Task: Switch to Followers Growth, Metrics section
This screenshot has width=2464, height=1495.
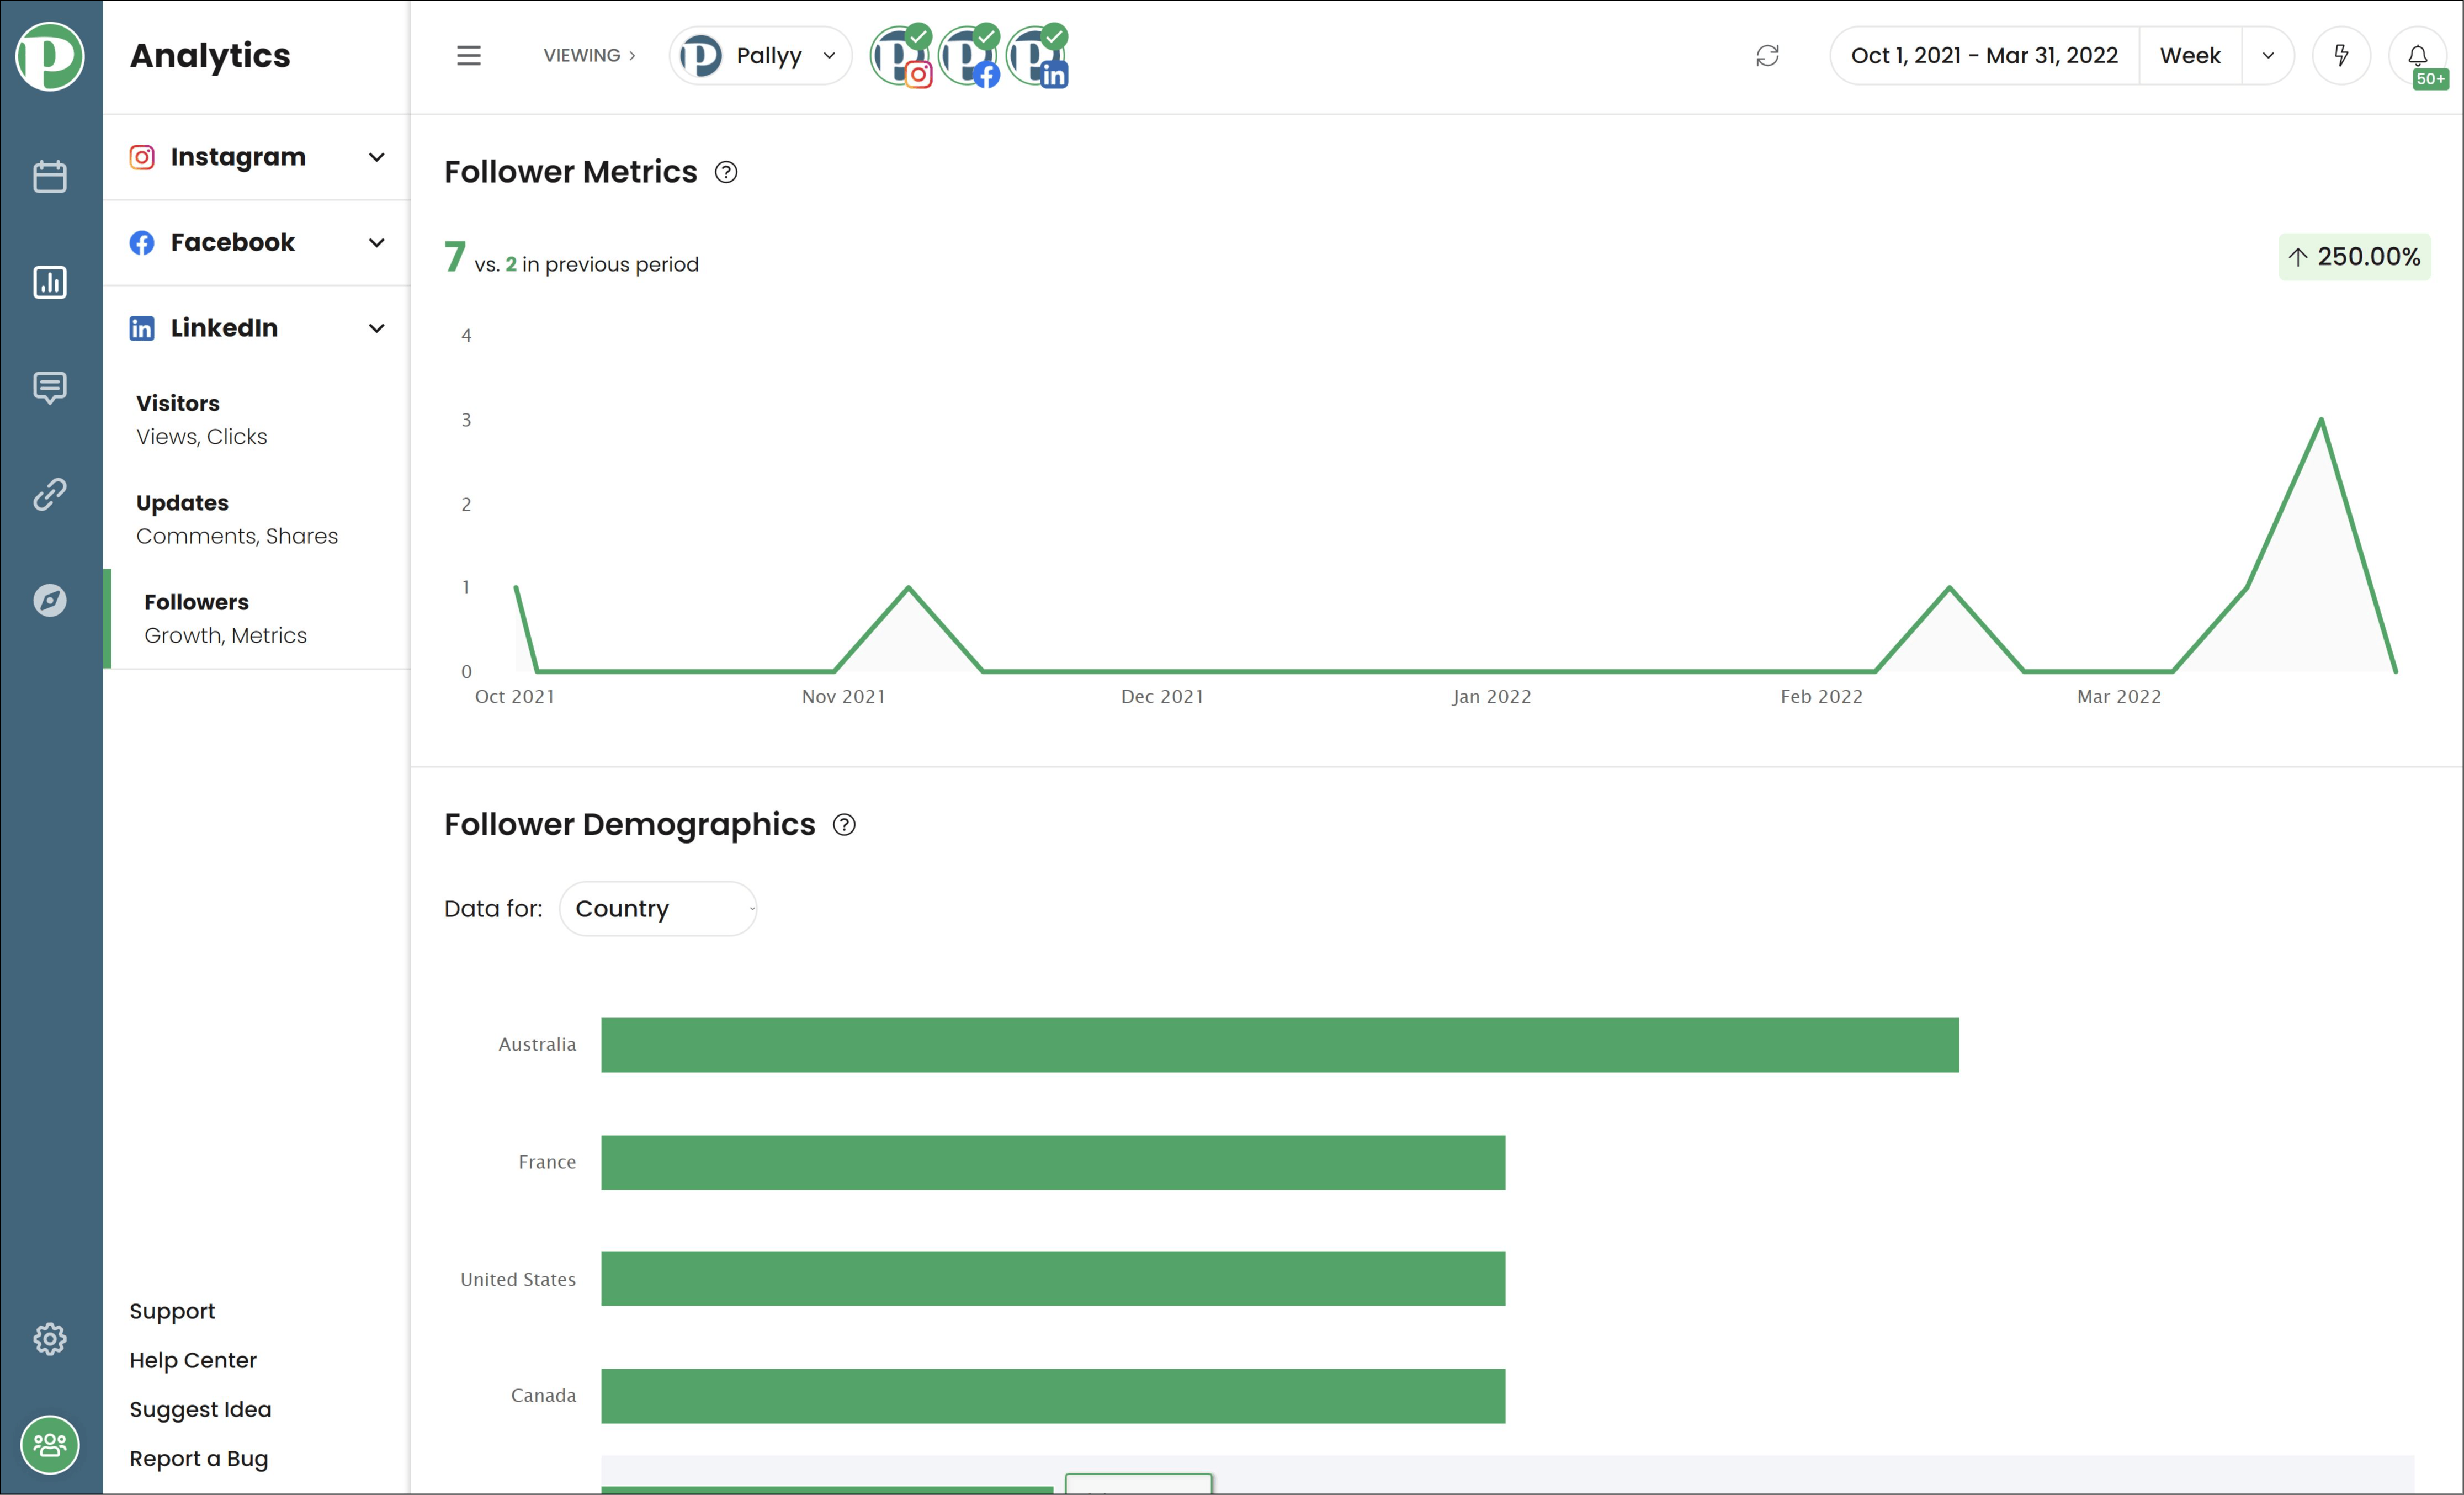Action: tap(225, 617)
